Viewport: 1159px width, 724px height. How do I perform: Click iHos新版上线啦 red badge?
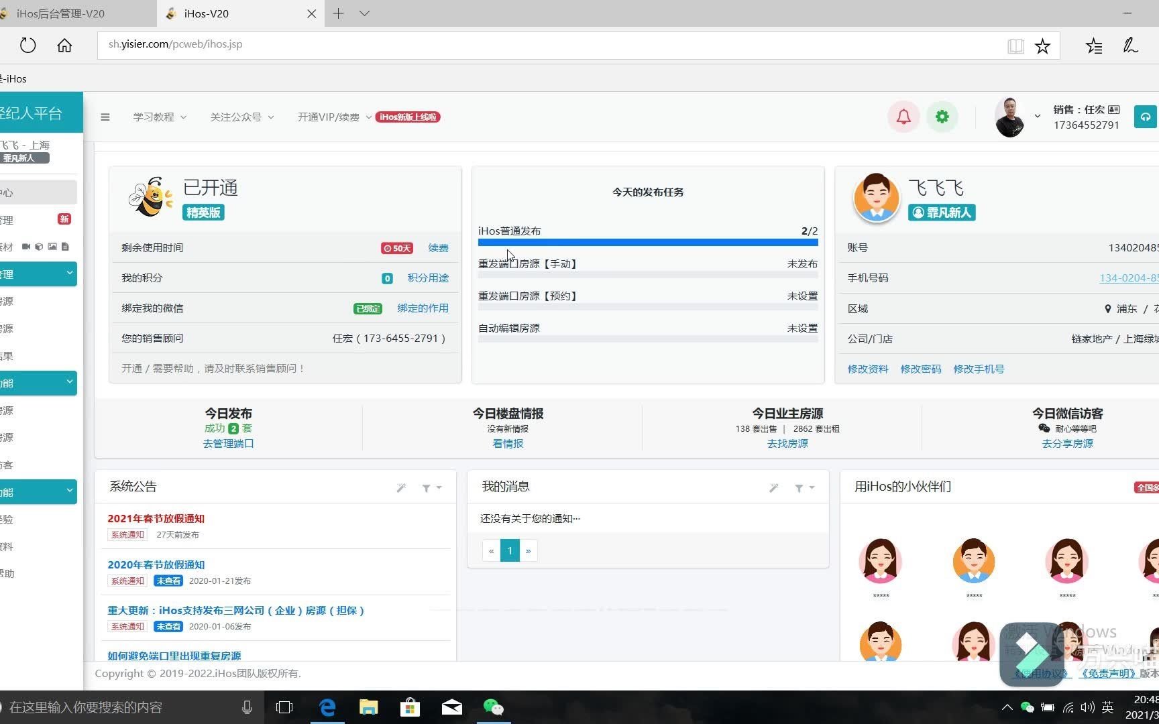click(408, 117)
